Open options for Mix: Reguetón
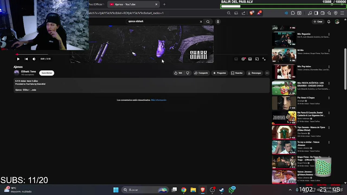Viewport: 347px width, 195px height. [329, 34]
